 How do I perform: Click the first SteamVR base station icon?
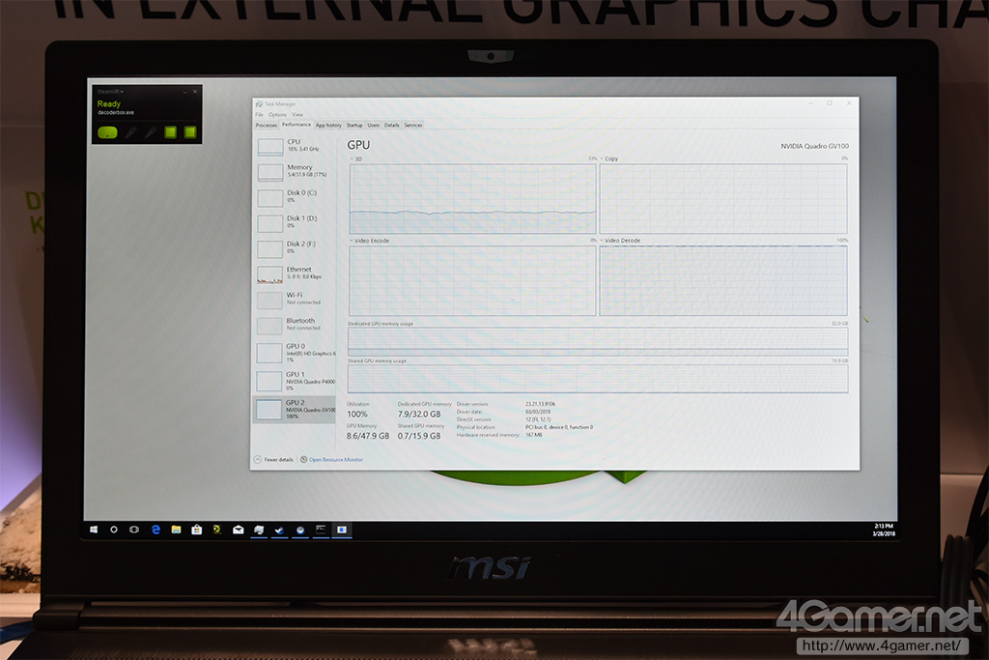pos(170,131)
